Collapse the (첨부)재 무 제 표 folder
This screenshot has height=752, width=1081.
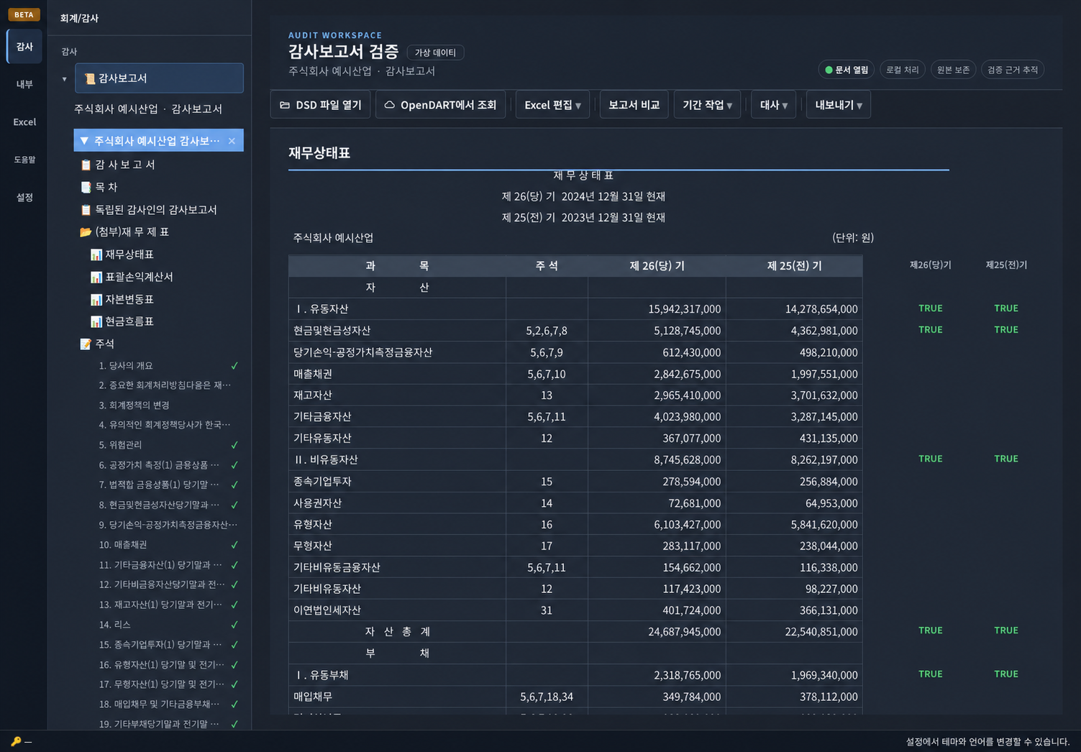132,232
